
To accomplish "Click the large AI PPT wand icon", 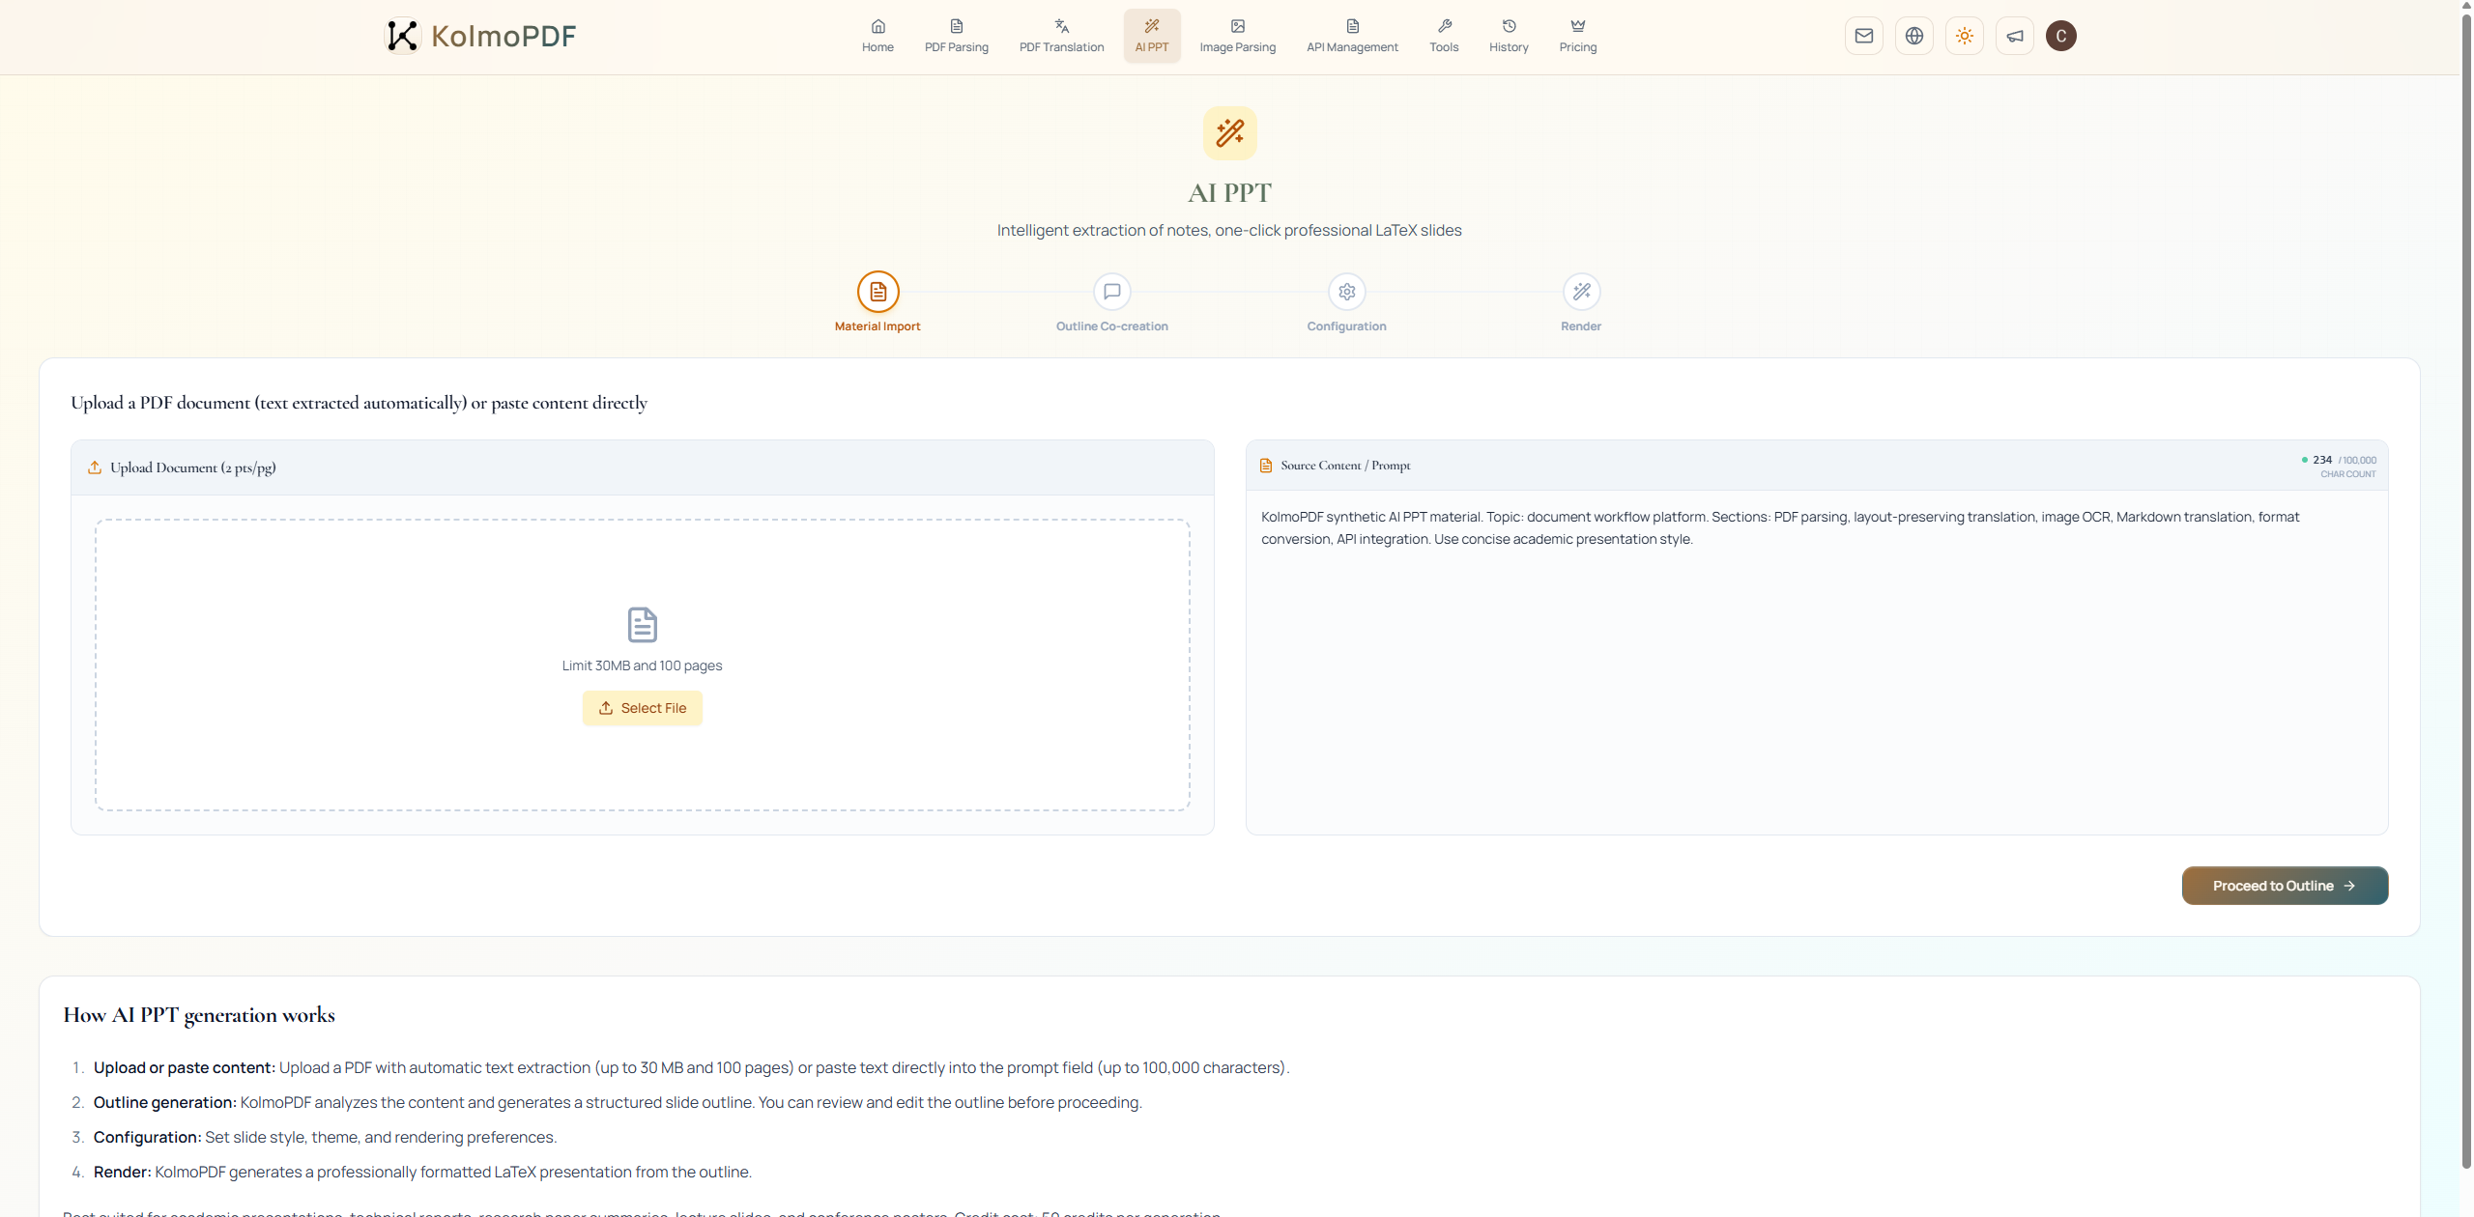I will [1229, 133].
